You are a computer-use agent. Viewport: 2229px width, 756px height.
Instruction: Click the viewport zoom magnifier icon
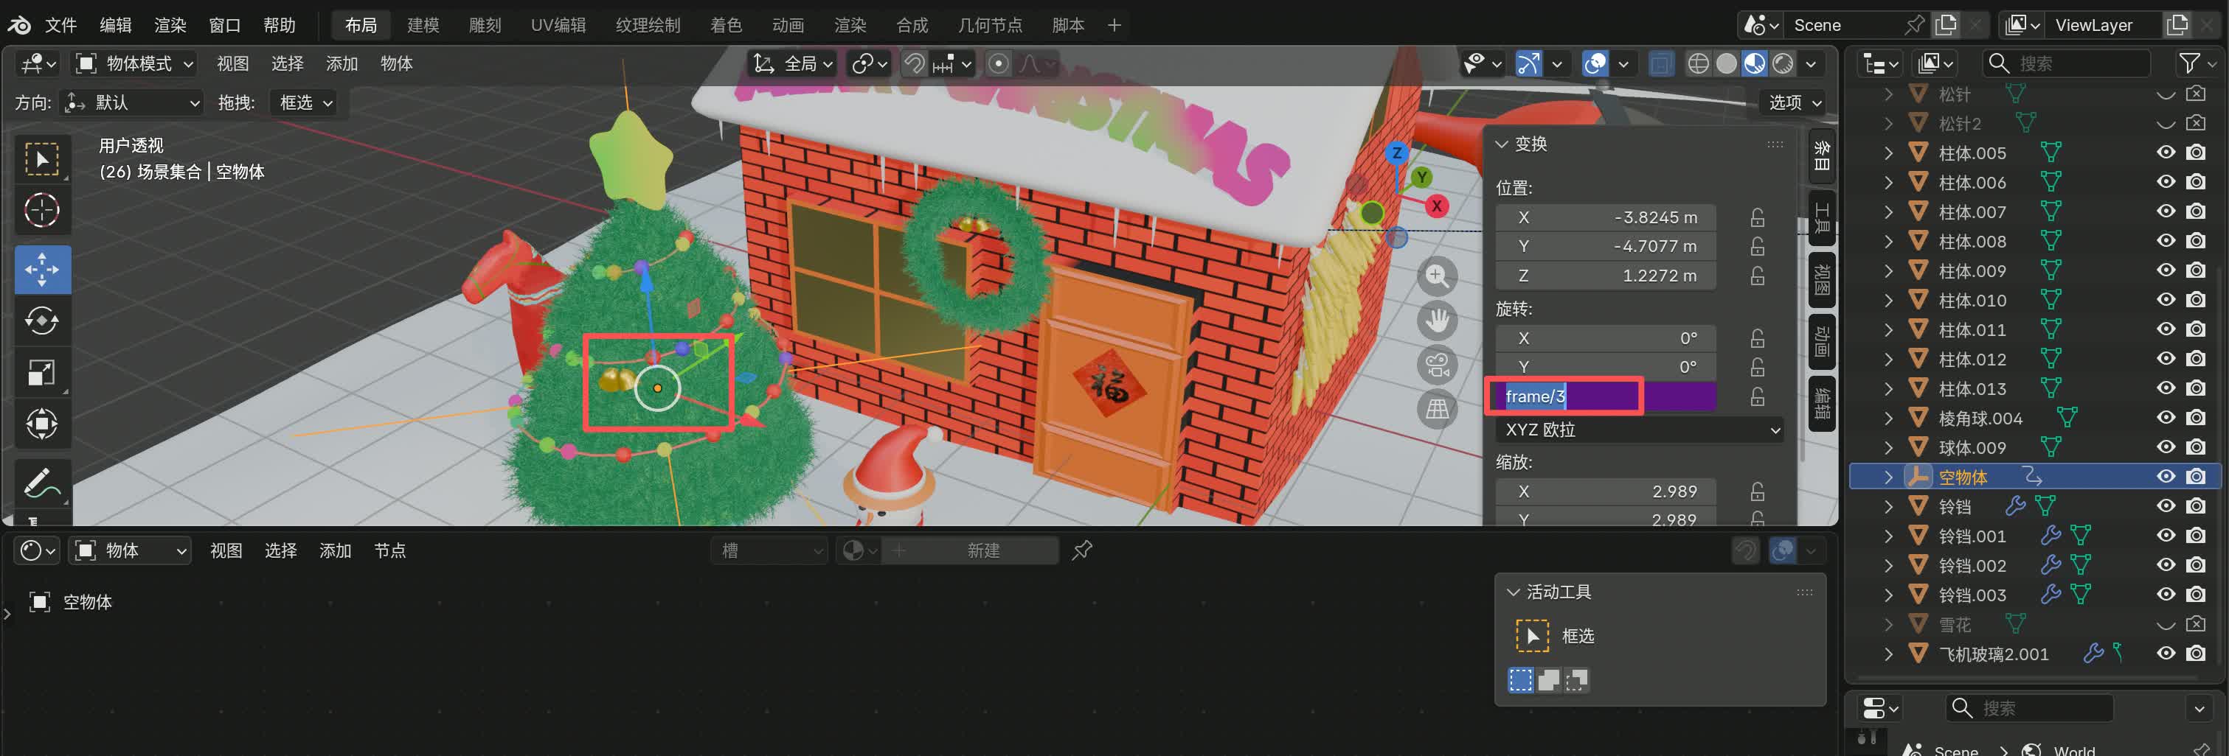pos(1438,276)
